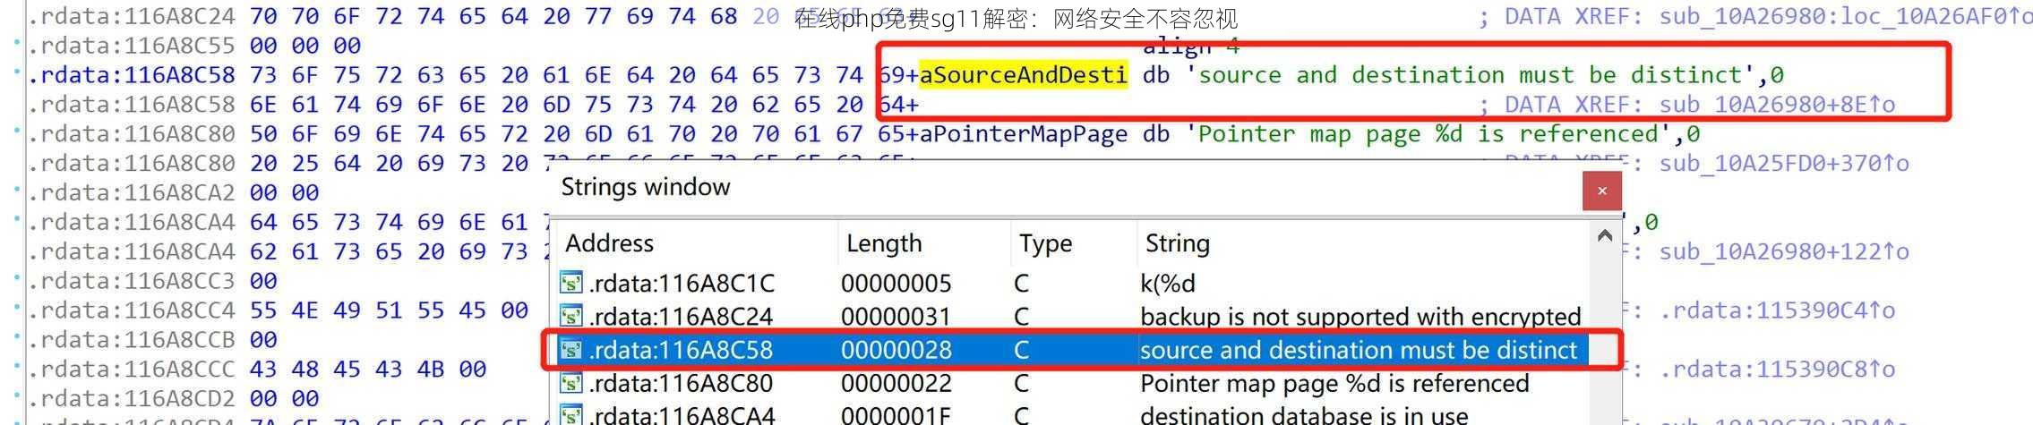
Task: Select 'destination database is in use' string row
Action: point(1071,415)
